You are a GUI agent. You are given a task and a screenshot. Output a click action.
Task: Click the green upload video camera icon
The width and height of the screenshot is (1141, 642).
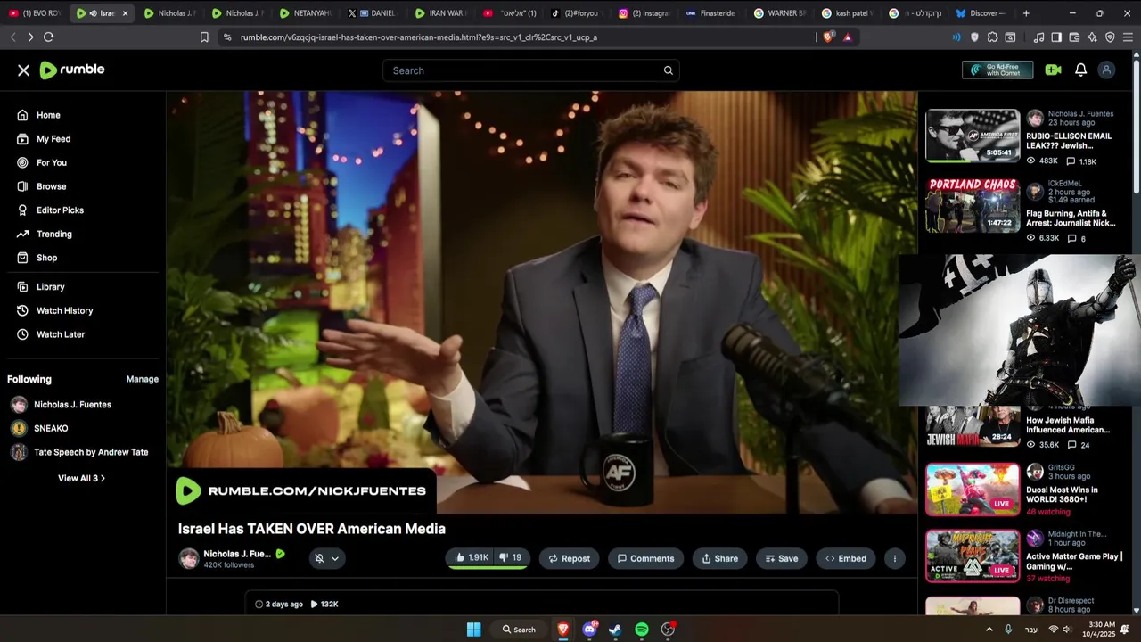click(1054, 70)
